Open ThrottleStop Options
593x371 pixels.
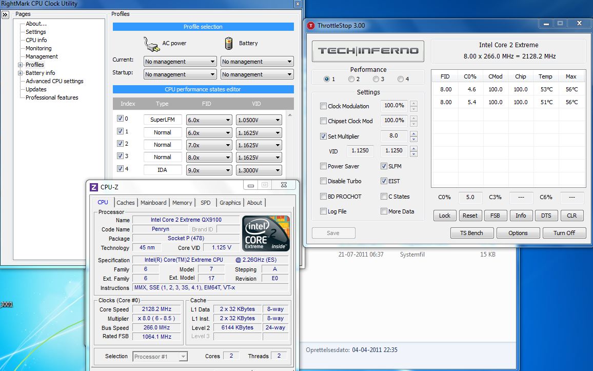pos(518,233)
